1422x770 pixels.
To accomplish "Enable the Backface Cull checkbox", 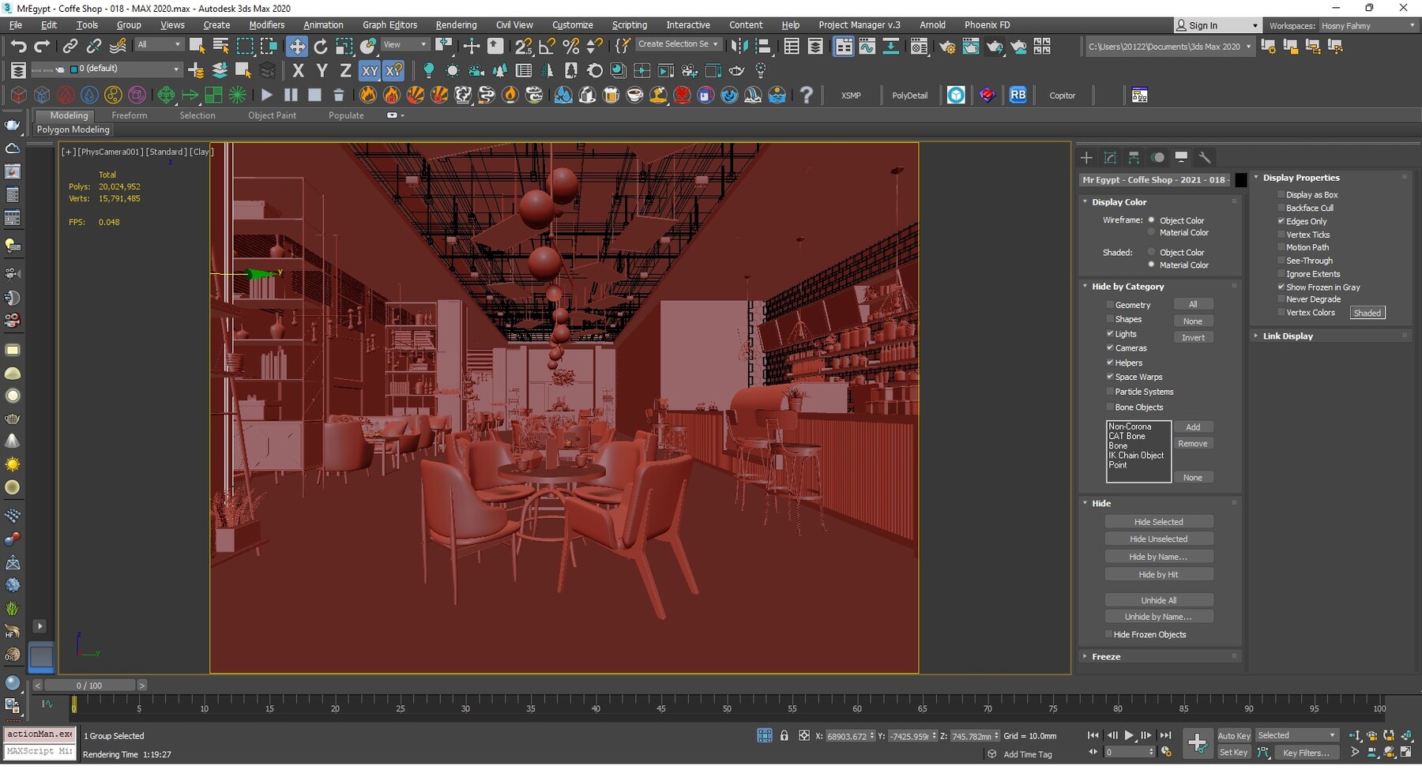I will point(1281,208).
